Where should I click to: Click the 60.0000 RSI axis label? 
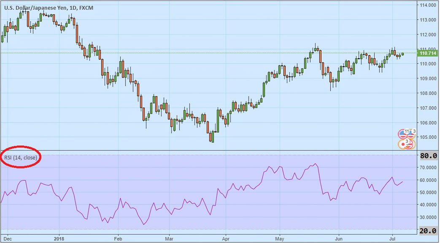pos(429,180)
